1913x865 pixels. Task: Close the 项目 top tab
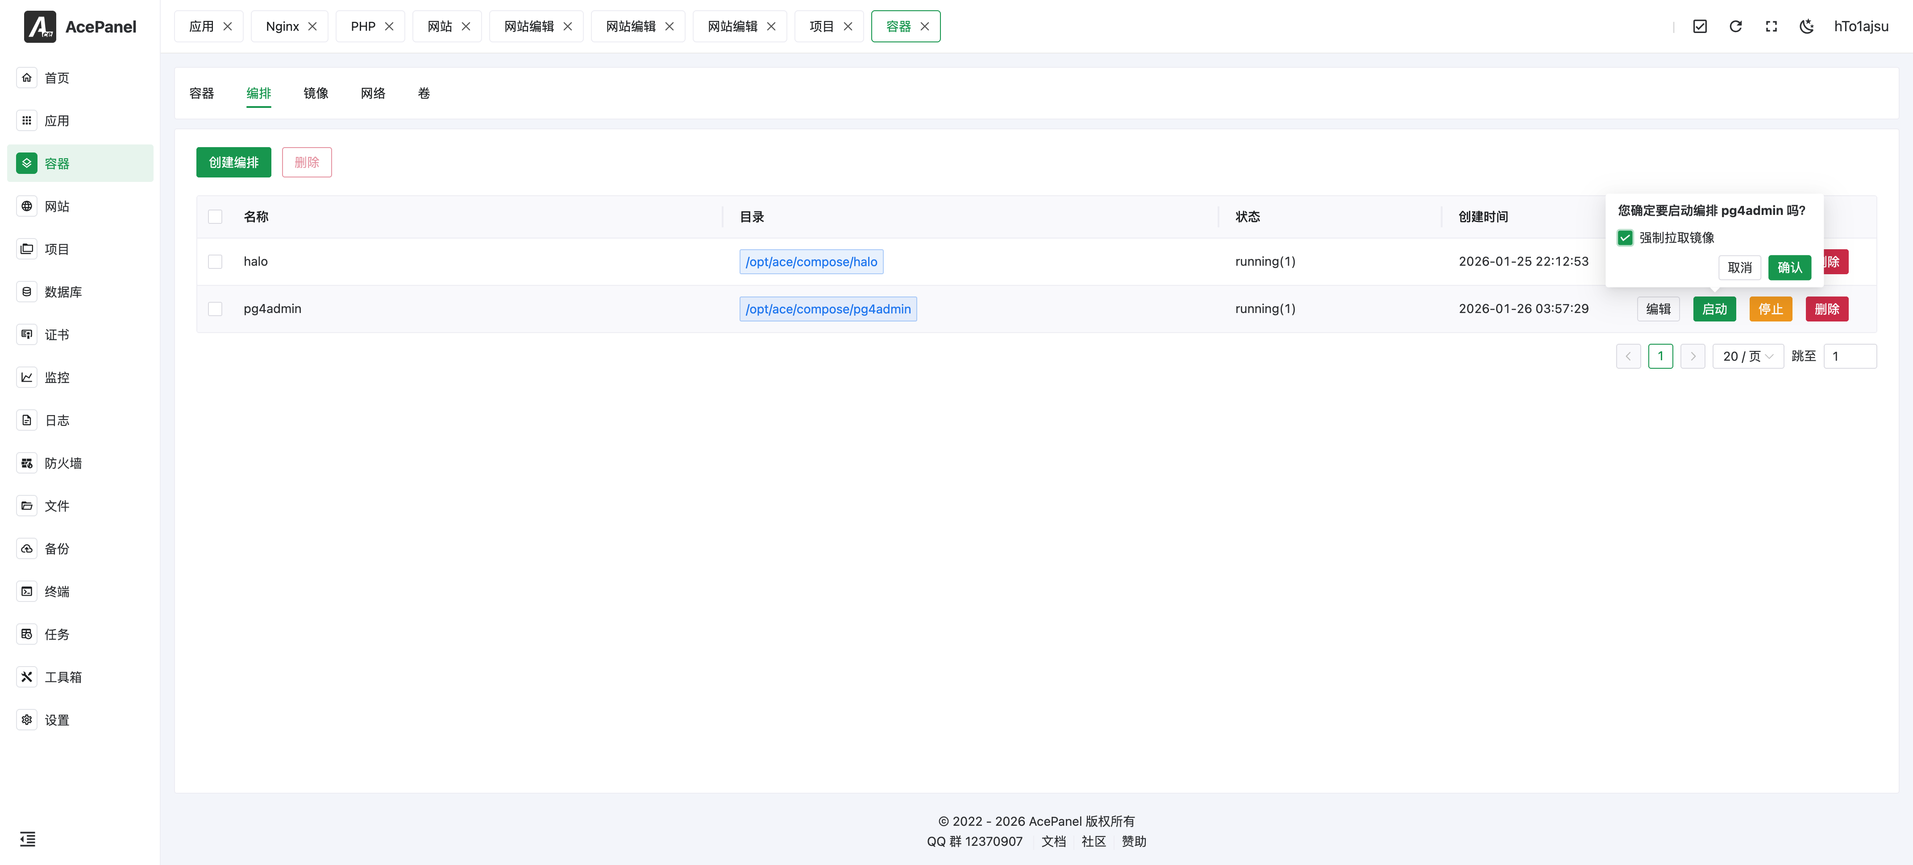[x=847, y=27]
